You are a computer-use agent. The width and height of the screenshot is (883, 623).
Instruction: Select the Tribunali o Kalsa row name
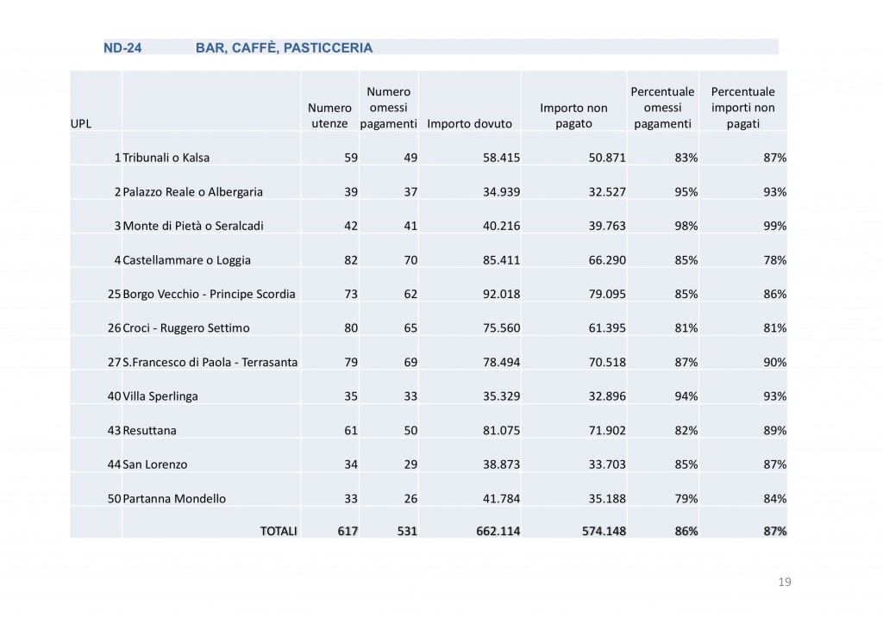pyautogui.click(x=166, y=158)
